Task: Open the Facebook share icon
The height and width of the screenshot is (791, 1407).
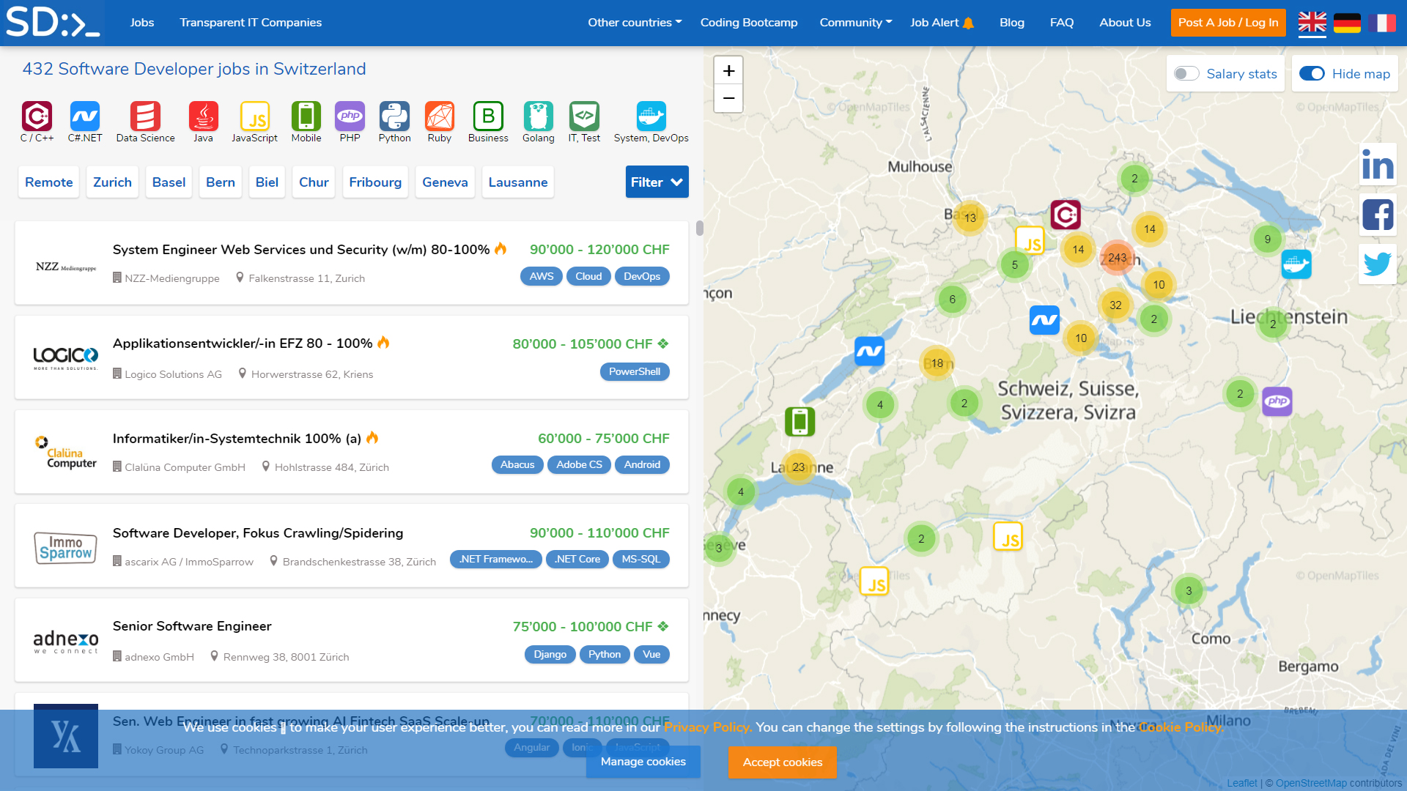Action: pyautogui.click(x=1378, y=215)
